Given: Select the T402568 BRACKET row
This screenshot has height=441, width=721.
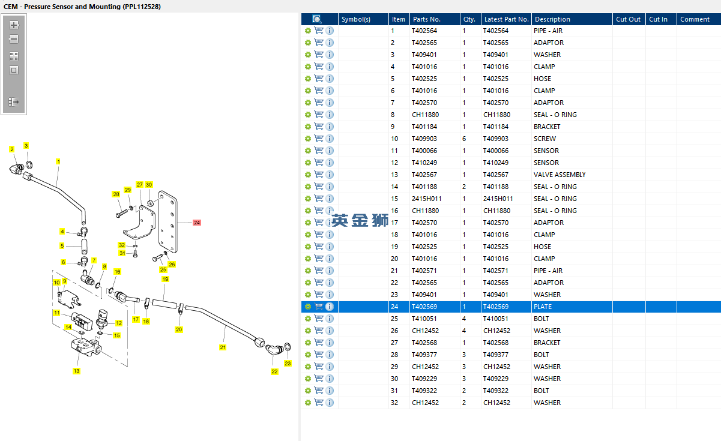Looking at the screenshot, I should 510,343.
